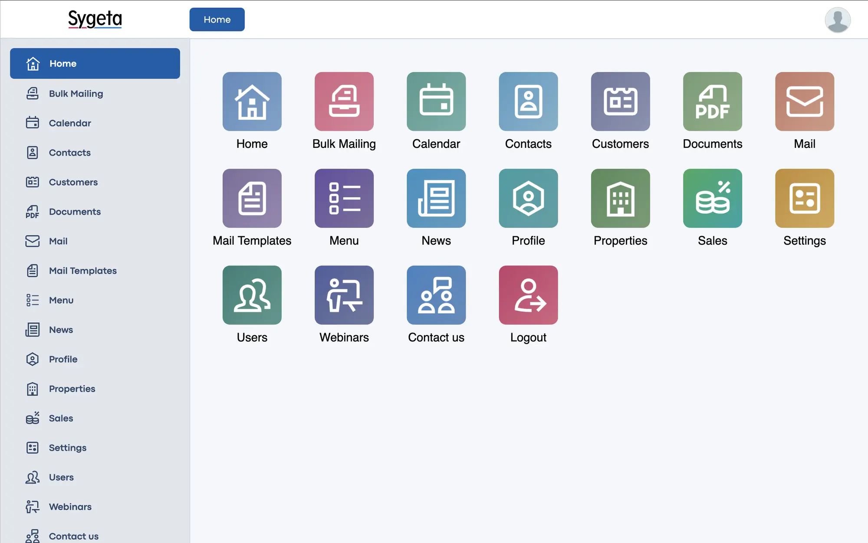
Task: Open the News tile in the grid
Action: click(436, 198)
